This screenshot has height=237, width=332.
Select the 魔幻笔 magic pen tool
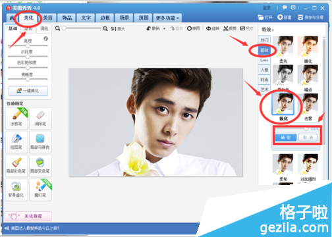pos(40,190)
